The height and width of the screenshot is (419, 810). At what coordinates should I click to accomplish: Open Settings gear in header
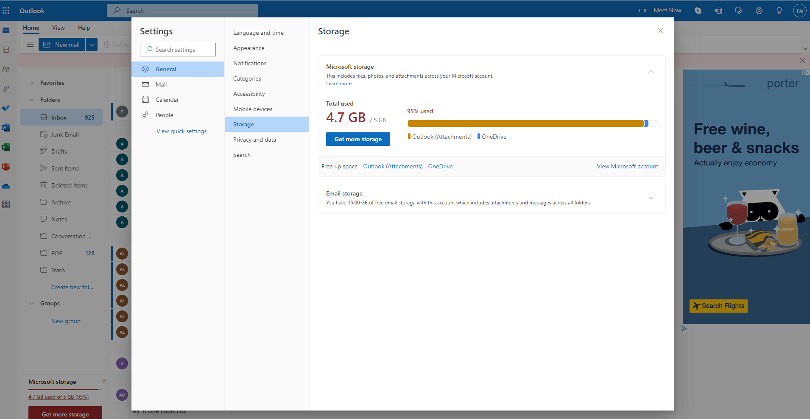[759, 11]
